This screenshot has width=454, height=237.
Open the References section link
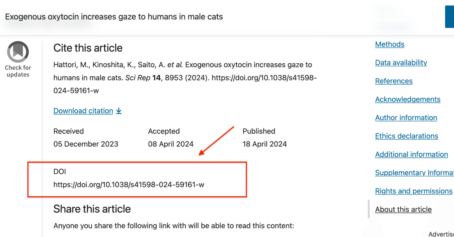[394, 81]
